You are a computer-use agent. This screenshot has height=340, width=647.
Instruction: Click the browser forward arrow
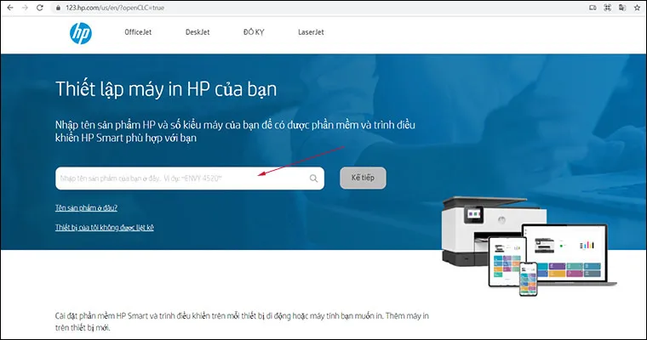coord(25,8)
